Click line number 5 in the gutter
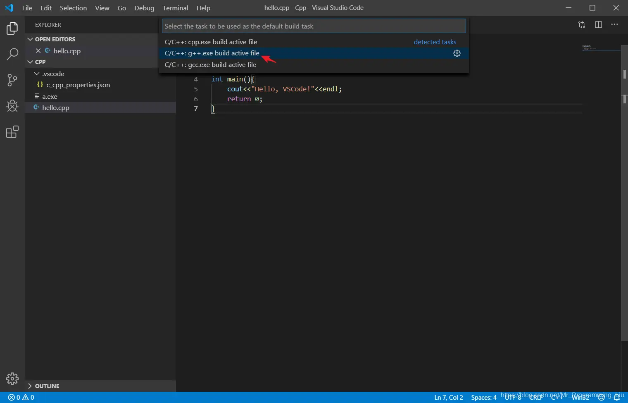The image size is (628, 403). click(x=196, y=89)
